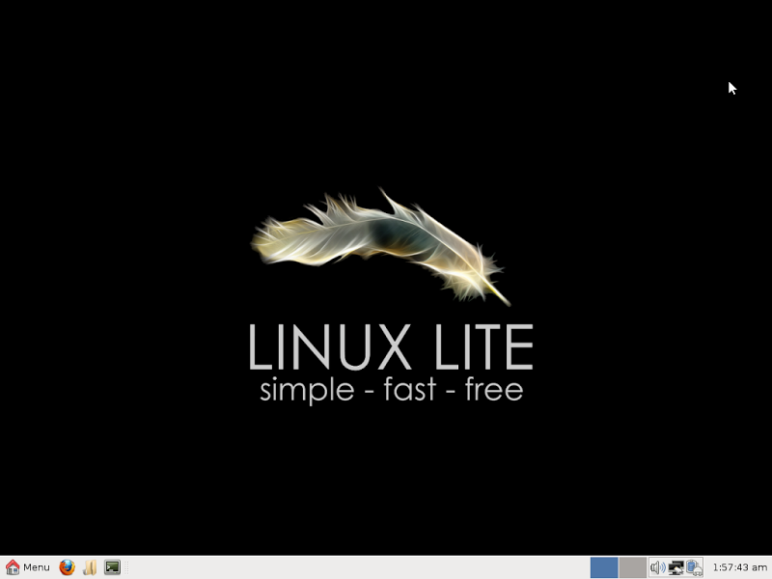Image resolution: width=772 pixels, height=579 pixels.
Task: Click the network monitor tray icon
Action: 675,567
